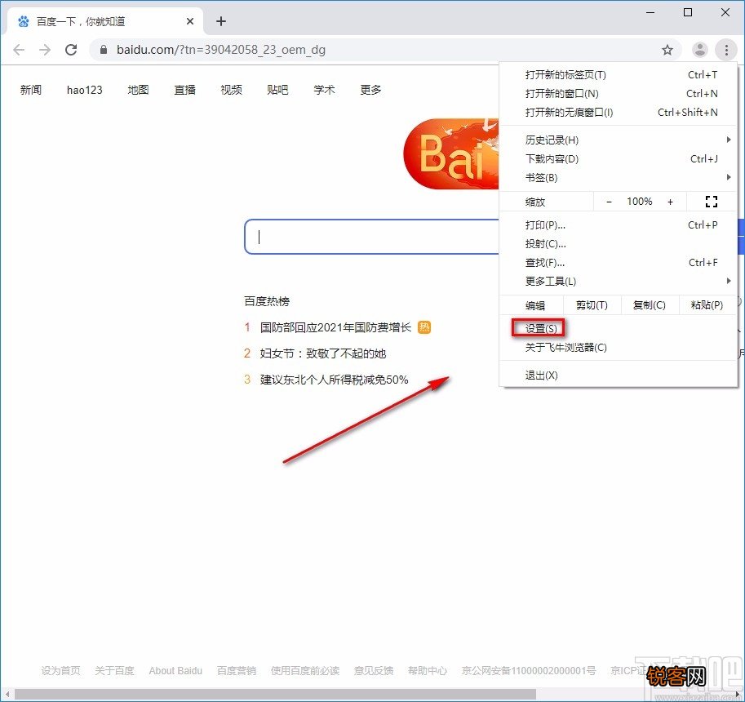This screenshot has height=702, width=745.
Task: Click footer link 京公网安备11000002000001号
Action: (x=529, y=671)
